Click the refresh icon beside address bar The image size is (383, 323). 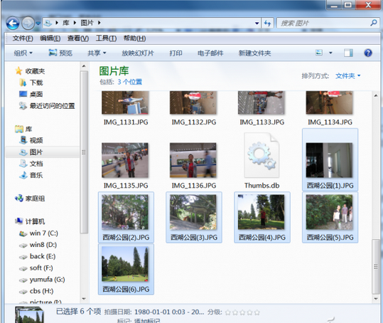click(x=267, y=23)
